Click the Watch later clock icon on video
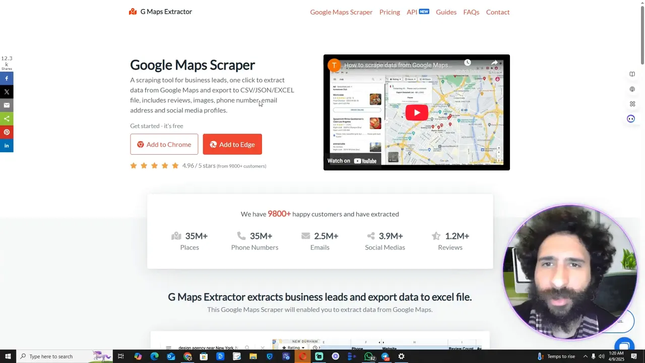645x363 pixels. (x=468, y=63)
